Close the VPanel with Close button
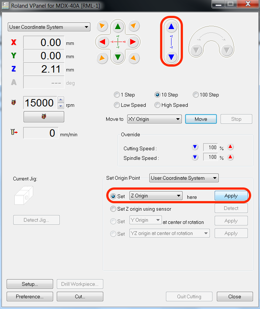260x309 pixels. tap(235, 296)
